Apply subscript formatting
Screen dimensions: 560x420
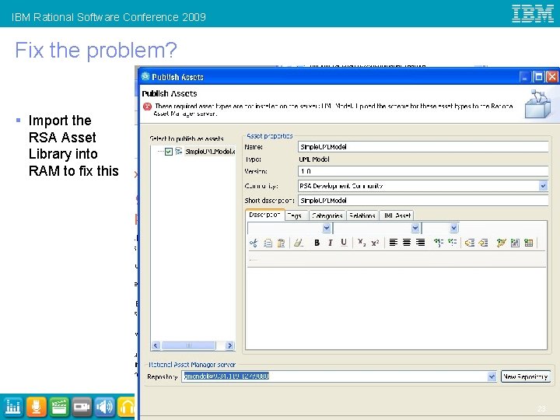click(x=362, y=243)
